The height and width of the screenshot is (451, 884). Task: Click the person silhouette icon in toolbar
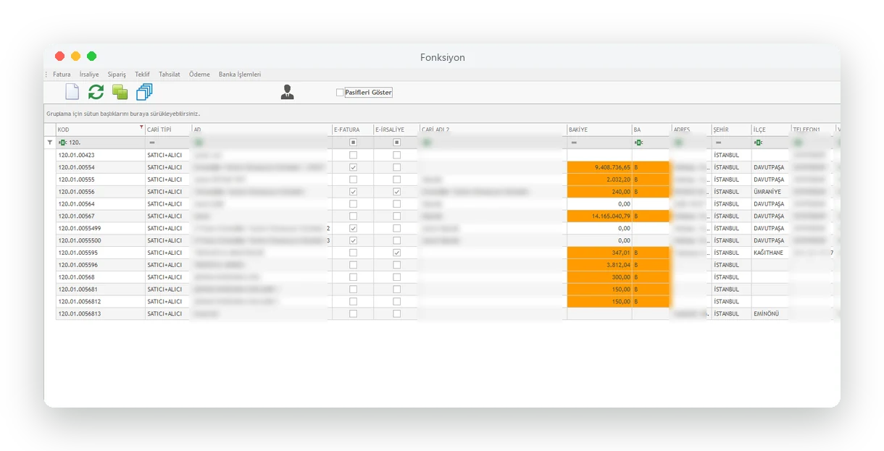click(x=287, y=92)
